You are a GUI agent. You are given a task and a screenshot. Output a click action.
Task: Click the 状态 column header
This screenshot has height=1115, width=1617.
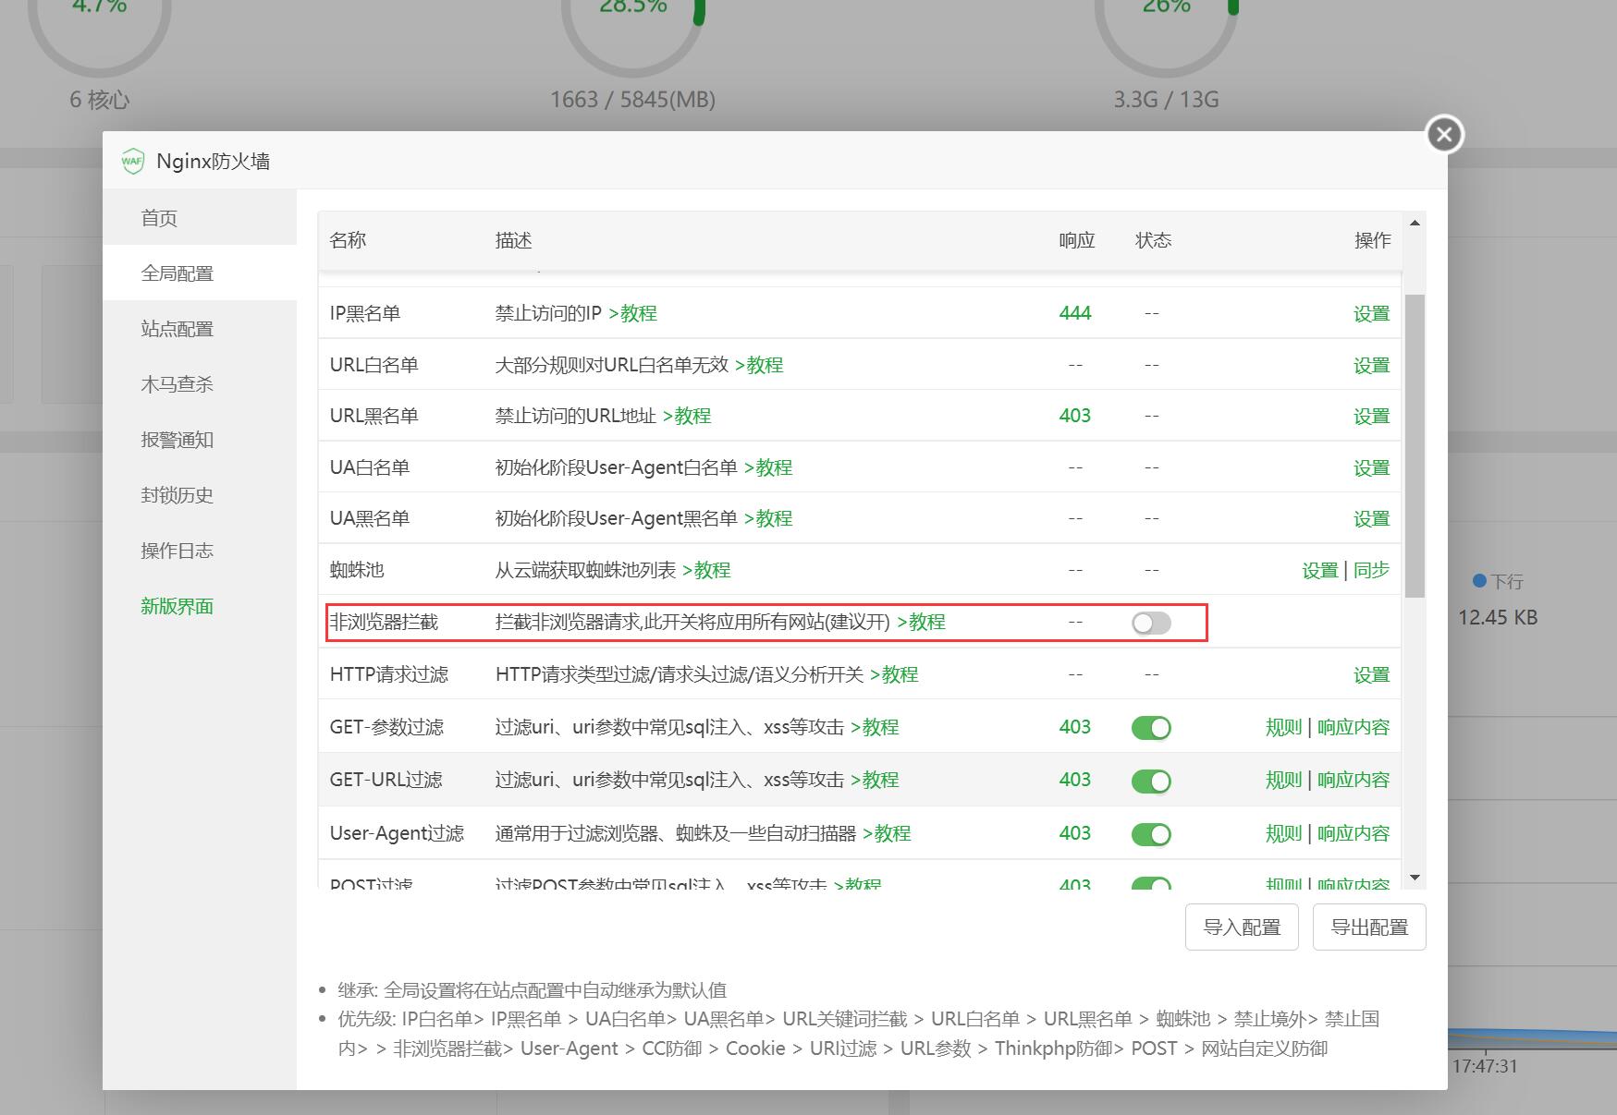[1153, 241]
